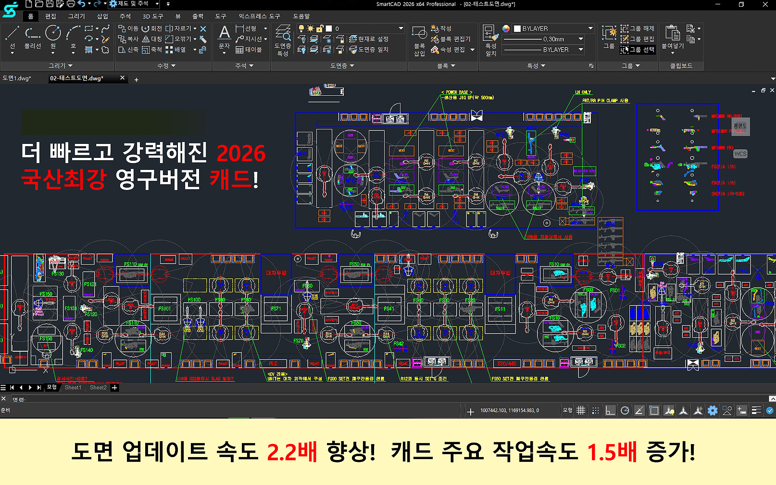776x485 pixels.
Task: Open the lineweight 0.30mm dropdown
Action: (x=581, y=39)
